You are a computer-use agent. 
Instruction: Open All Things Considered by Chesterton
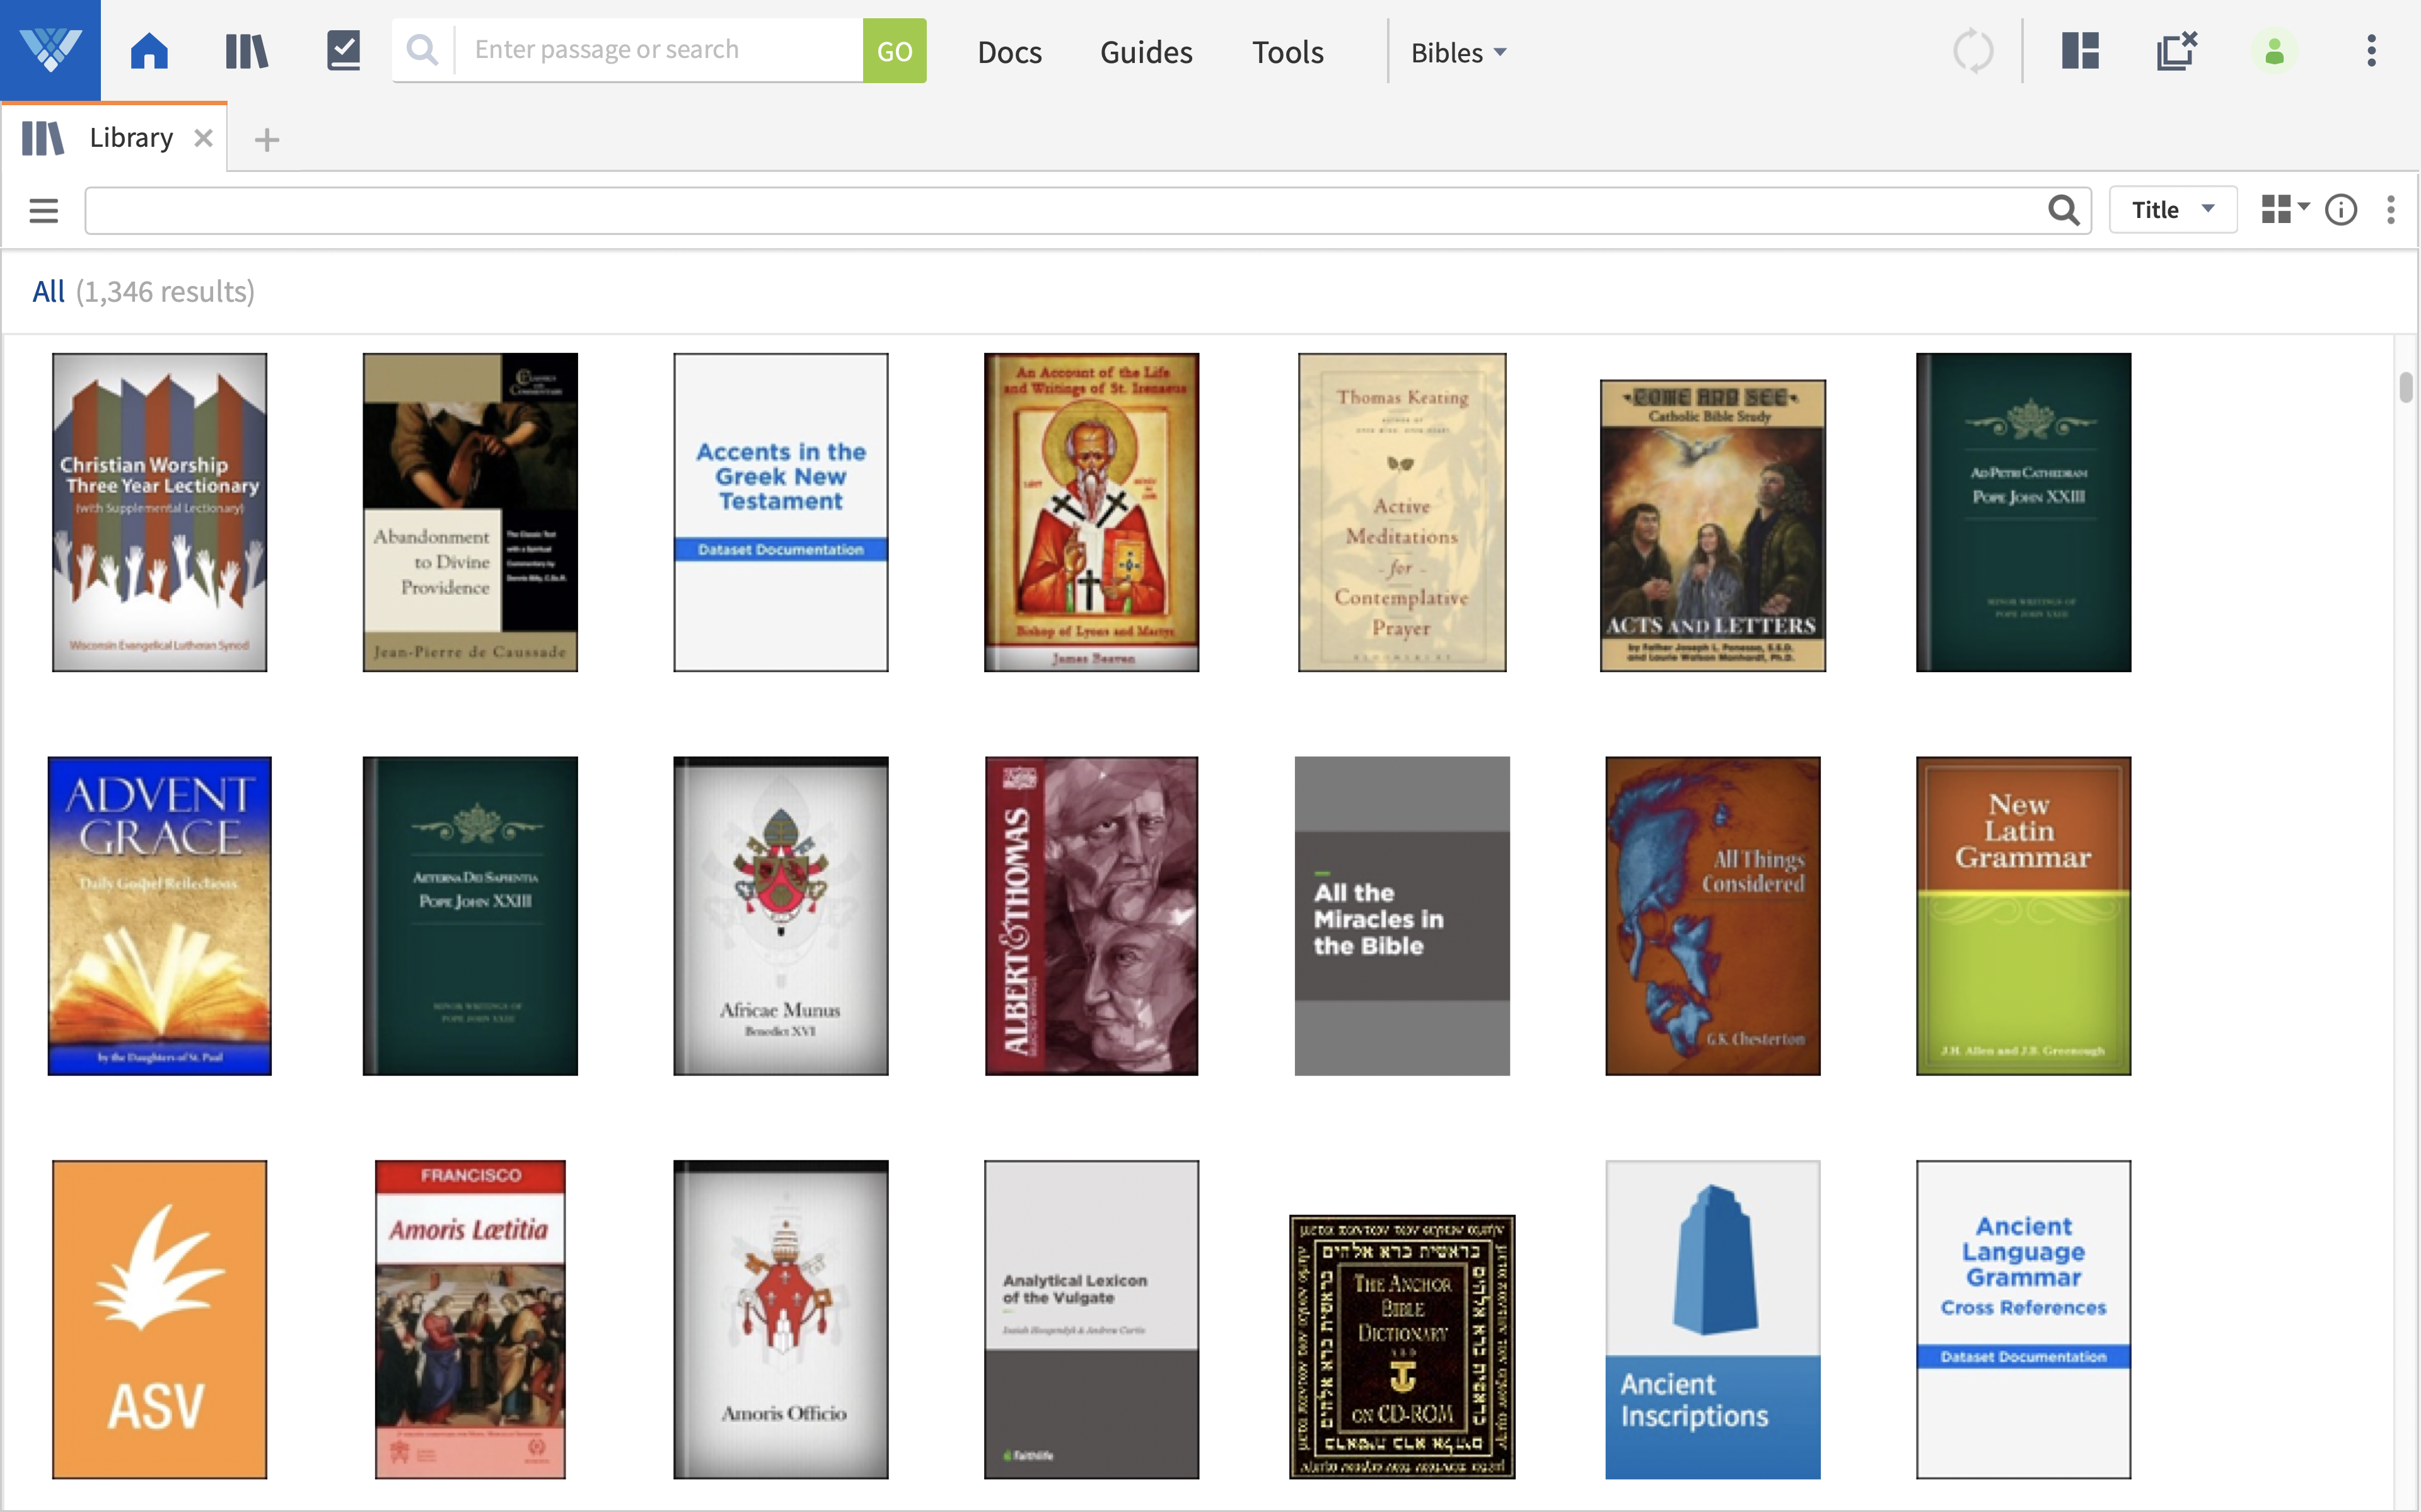(1713, 916)
